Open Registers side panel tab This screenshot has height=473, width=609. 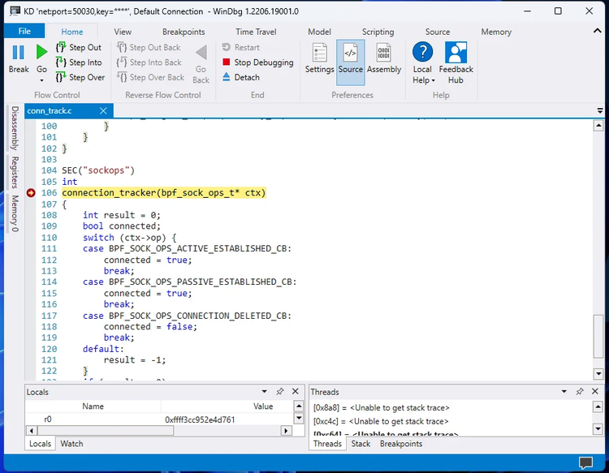[15, 172]
